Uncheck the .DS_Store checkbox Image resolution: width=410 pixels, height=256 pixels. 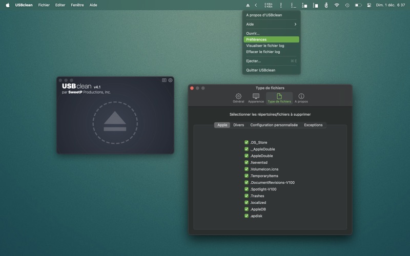coord(247,142)
